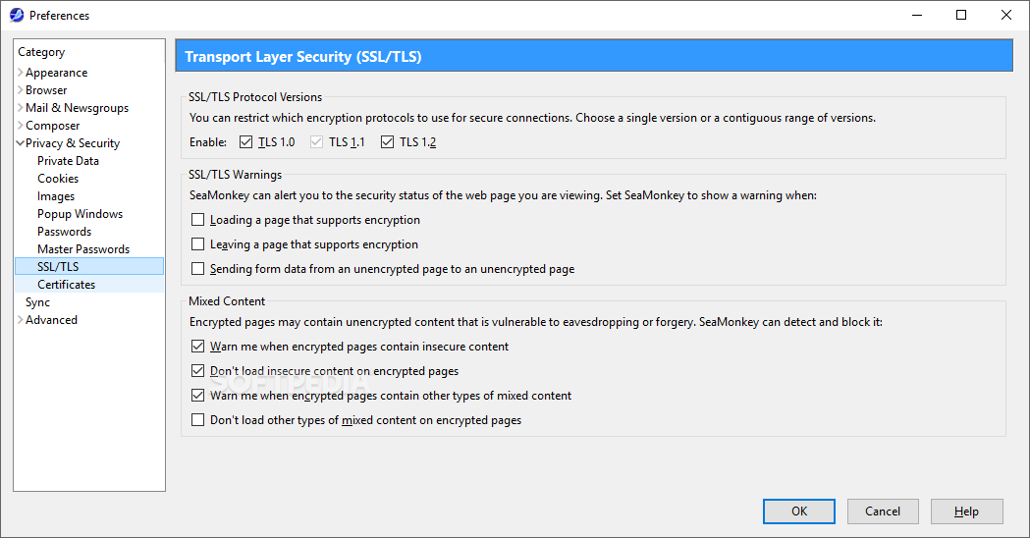Select the Advanced category label
The image size is (1030, 538).
coord(51,320)
